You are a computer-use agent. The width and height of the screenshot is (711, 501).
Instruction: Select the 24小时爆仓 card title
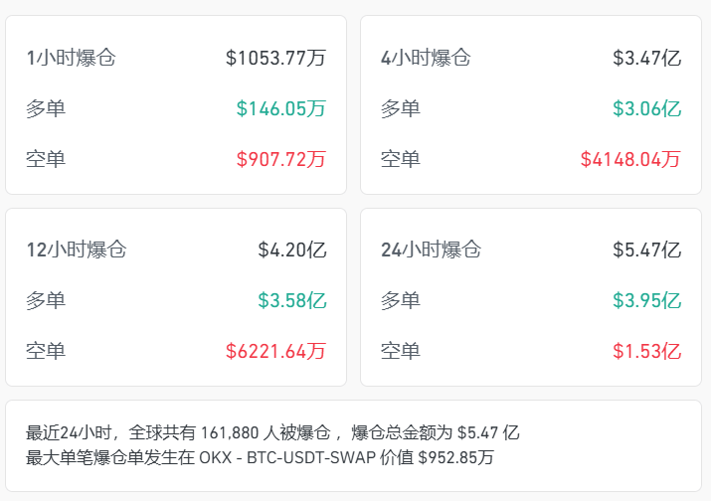pyautogui.click(x=432, y=250)
